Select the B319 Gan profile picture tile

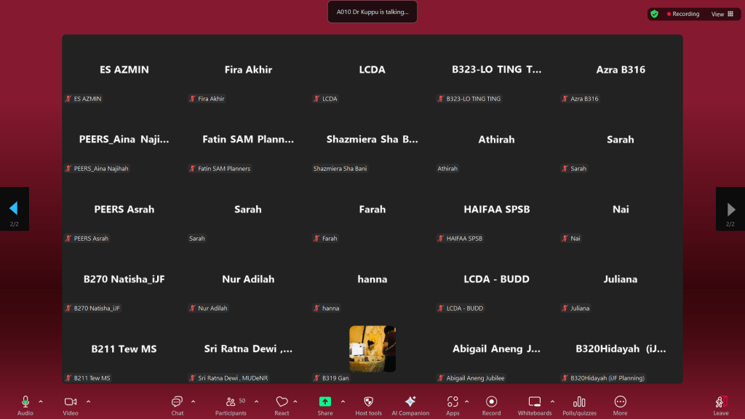(372, 348)
